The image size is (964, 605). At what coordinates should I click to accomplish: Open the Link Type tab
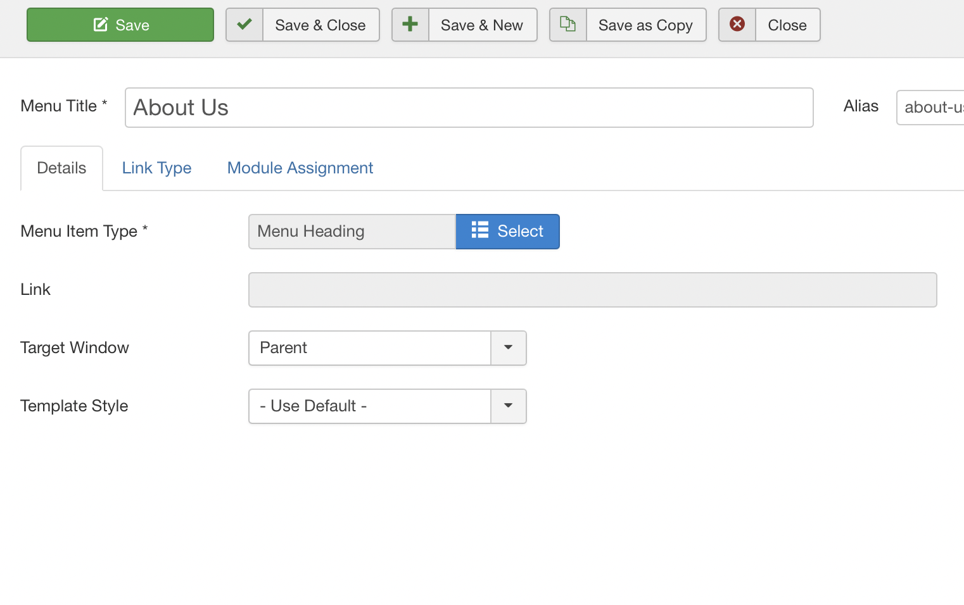[x=156, y=168]
